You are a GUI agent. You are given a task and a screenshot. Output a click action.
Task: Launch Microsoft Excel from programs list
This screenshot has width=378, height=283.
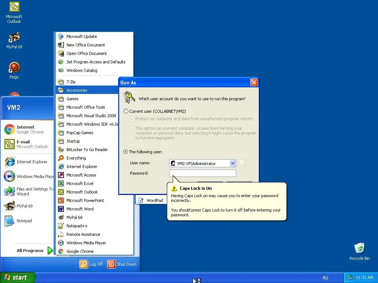click(87, 184)
